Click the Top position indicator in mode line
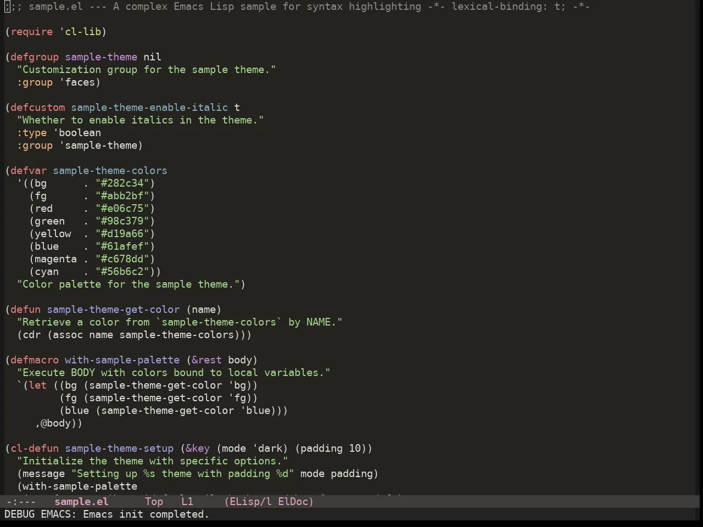 (x=154, y=501)
